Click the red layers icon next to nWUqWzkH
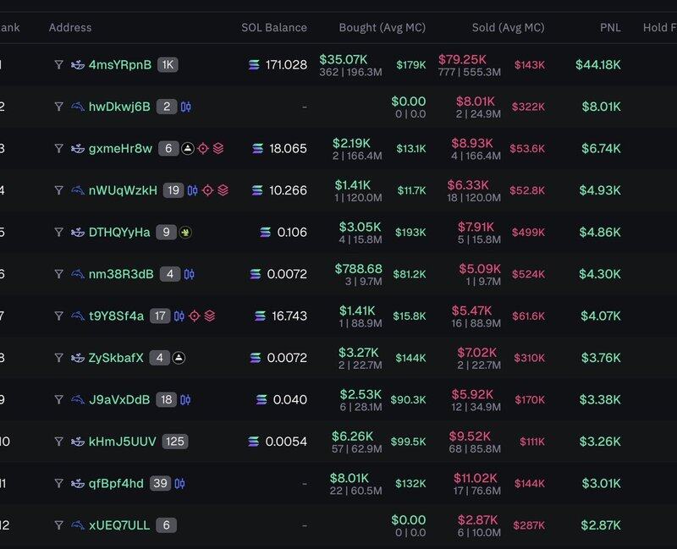Screen dimensions: 677x549 223,190
